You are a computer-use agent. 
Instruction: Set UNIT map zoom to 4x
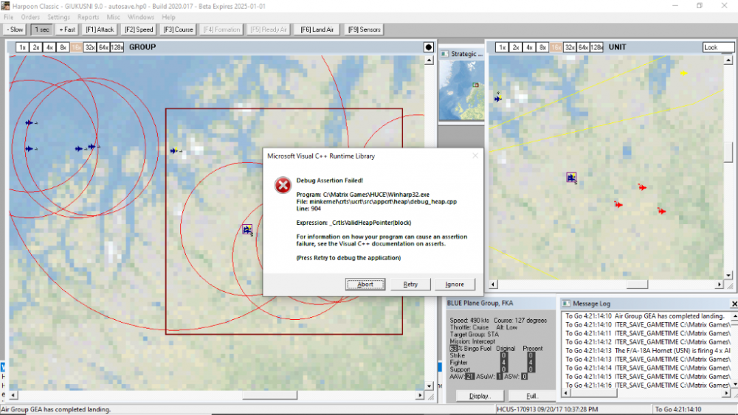pyautogui.click(x=529, y=47)
